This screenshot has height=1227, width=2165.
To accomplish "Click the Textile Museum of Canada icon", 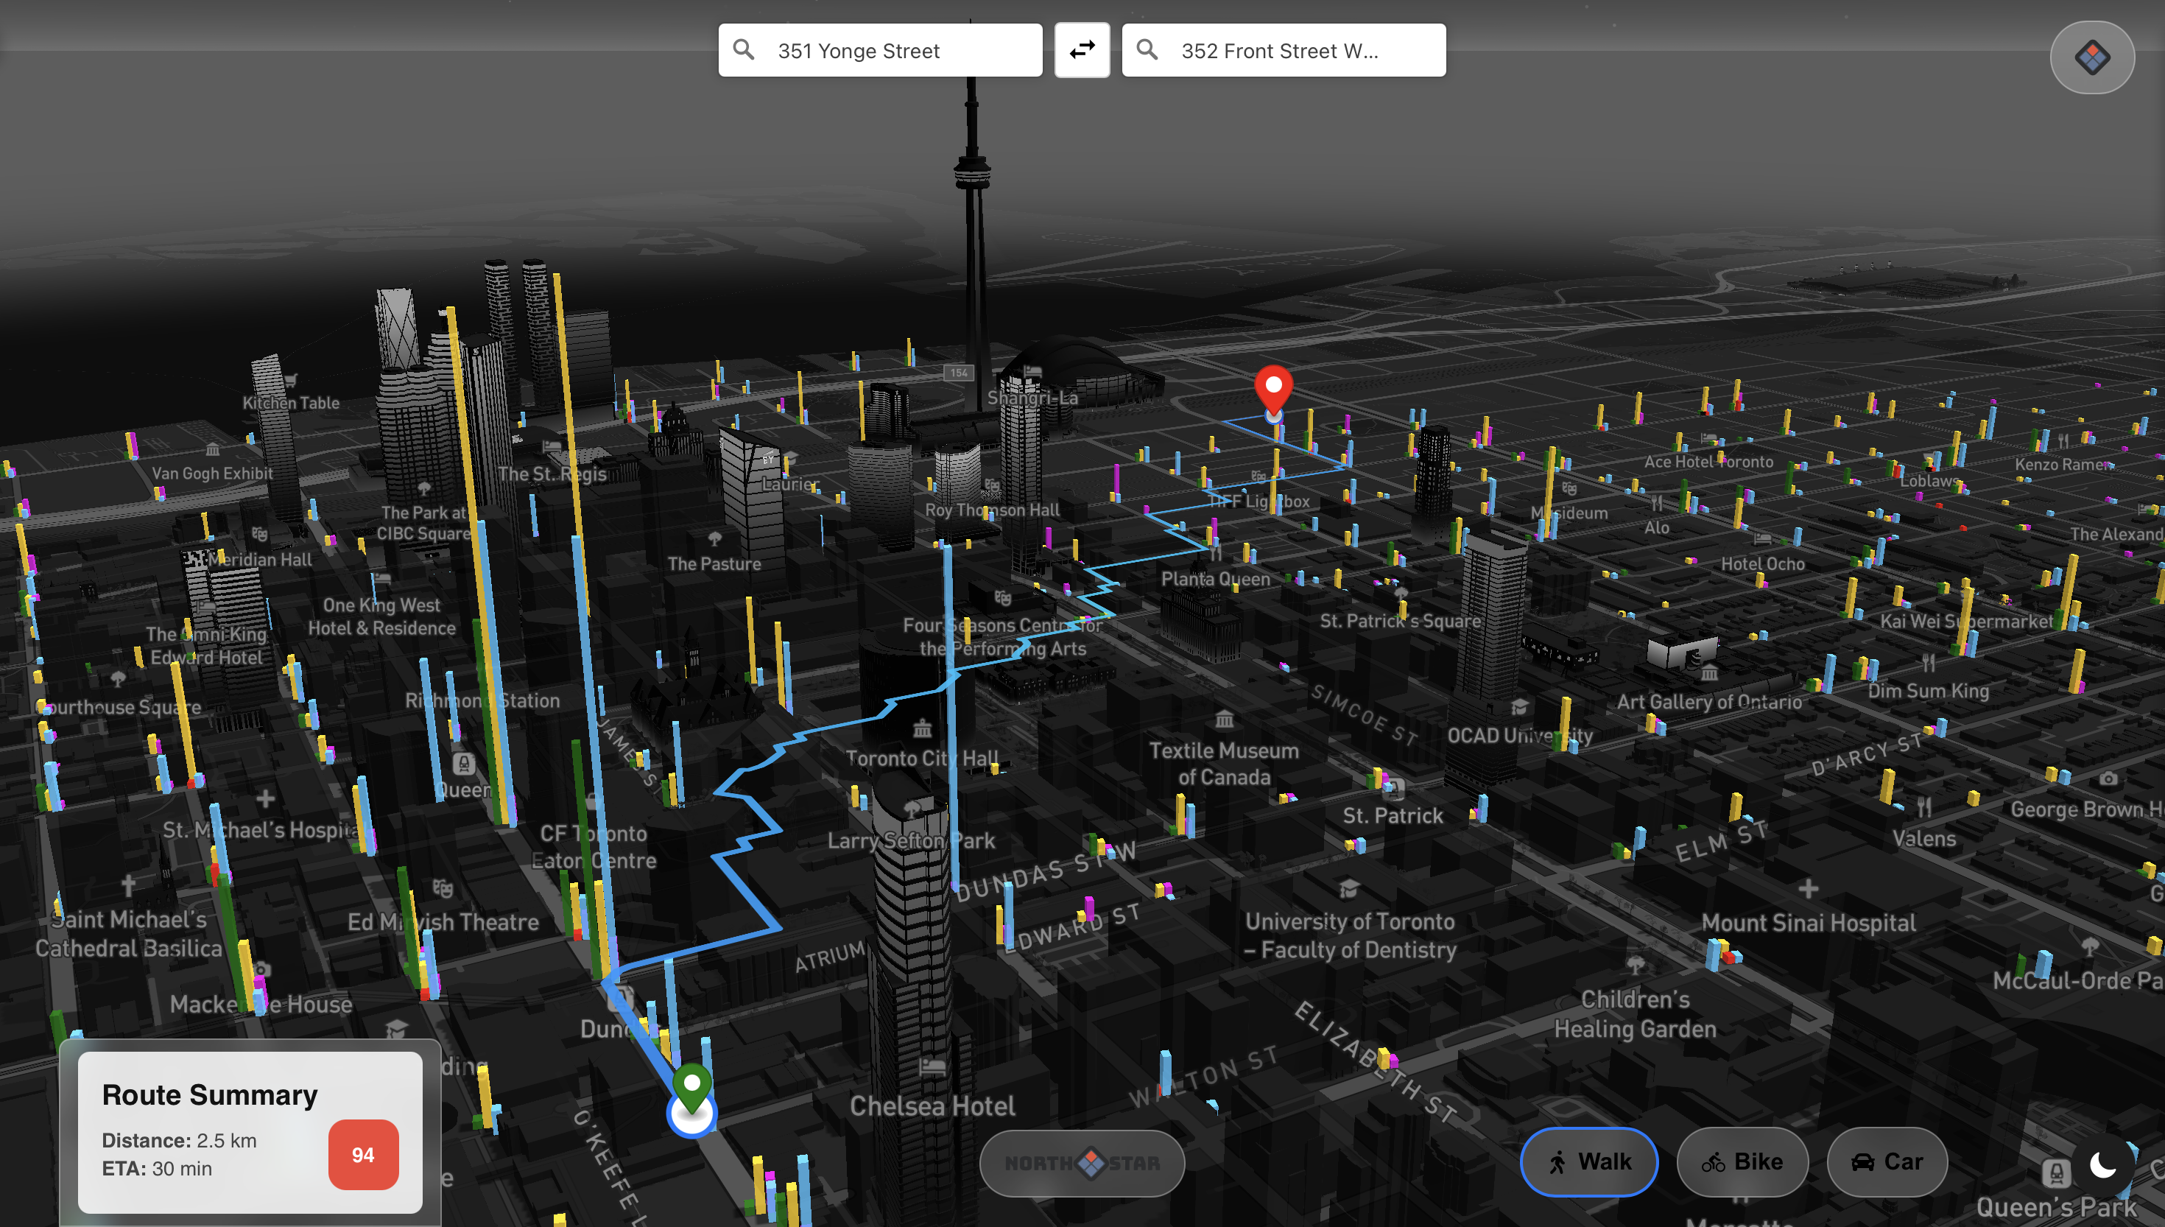I will (1223, 720).
